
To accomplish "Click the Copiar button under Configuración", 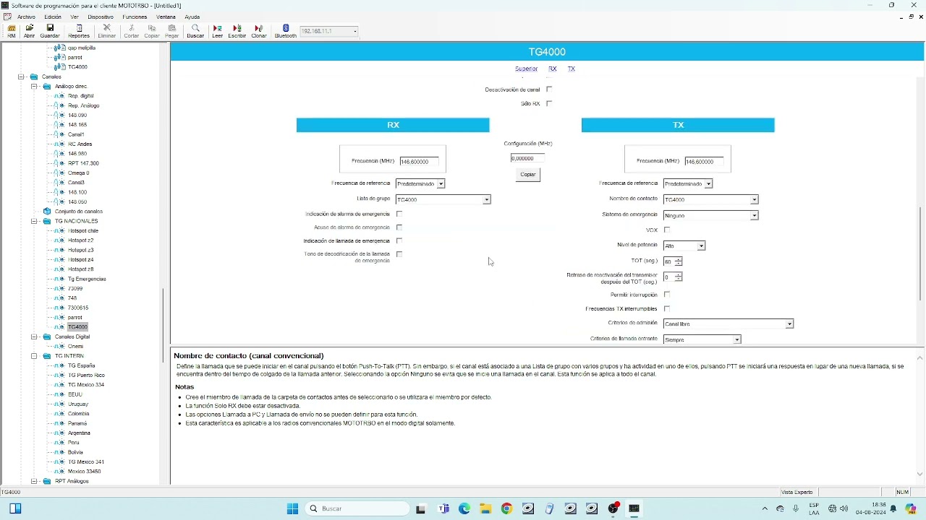I will tap(528, 174).
